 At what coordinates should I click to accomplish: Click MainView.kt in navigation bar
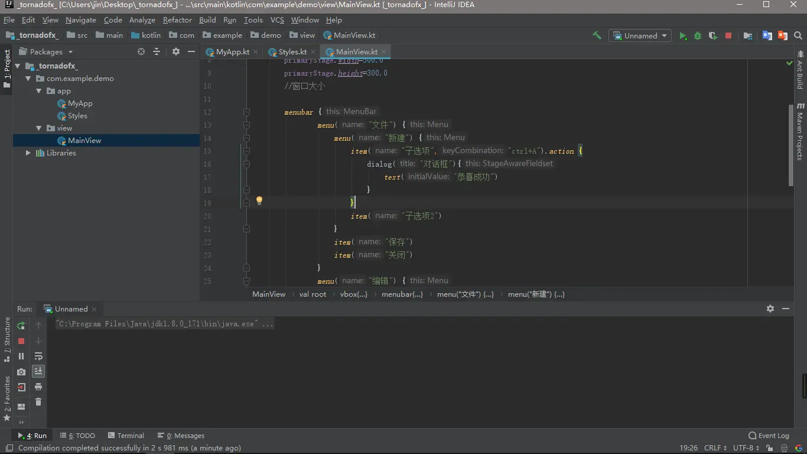[x=349, y=35]
